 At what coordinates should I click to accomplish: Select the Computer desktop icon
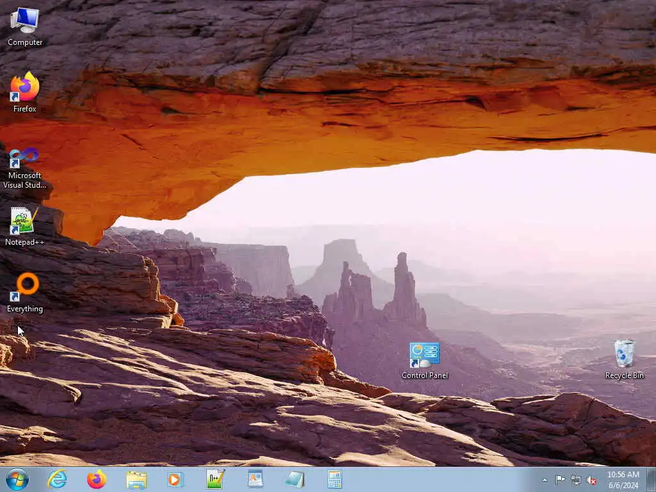(x=25, y=26)
